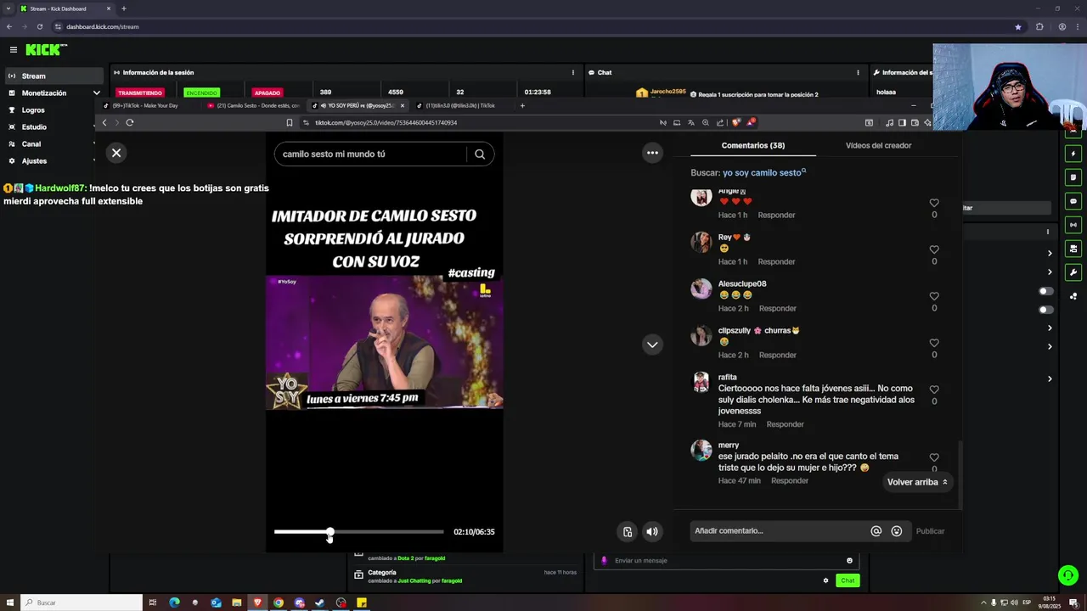Open Logros in Kick sidebar
The image size is (1087, 611).
point(33,109)
